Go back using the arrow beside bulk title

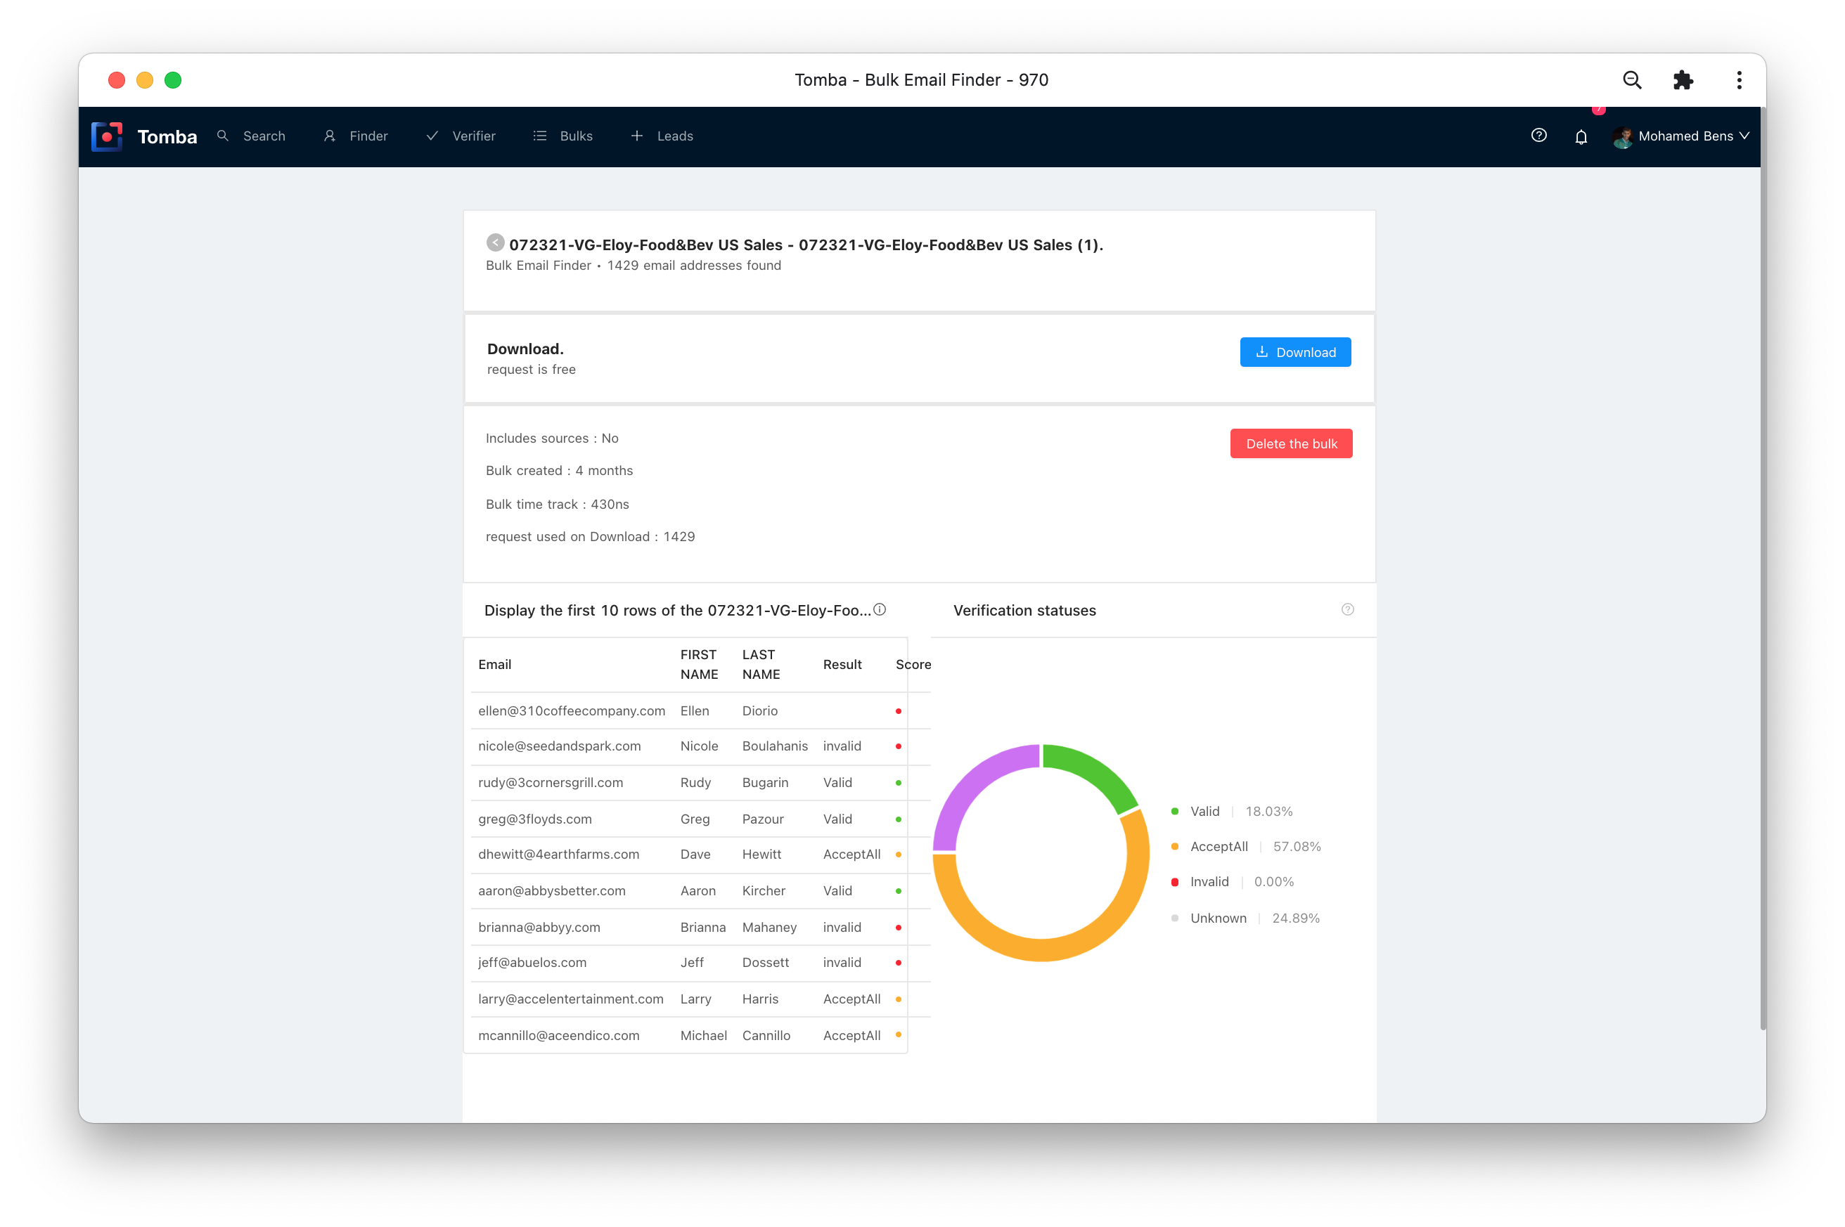[x=495, y=242]
